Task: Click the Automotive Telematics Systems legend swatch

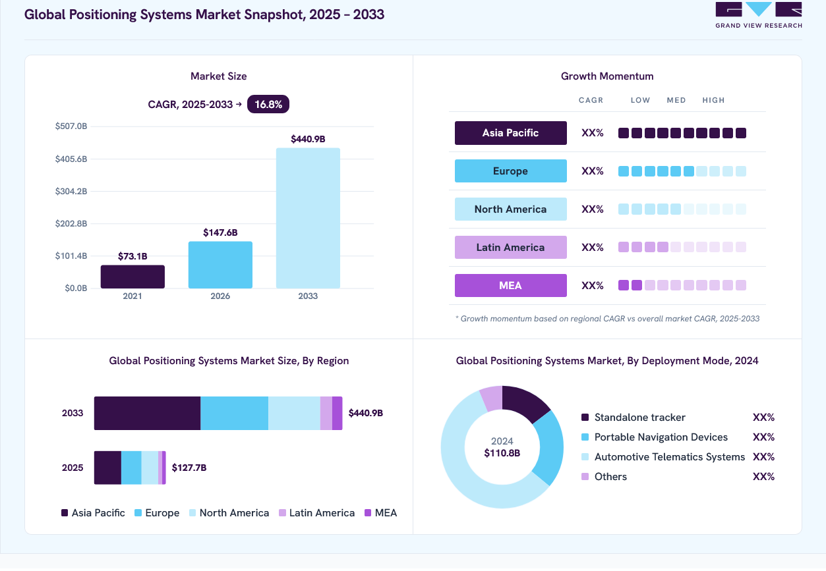Action: click(x=585, y=457)
